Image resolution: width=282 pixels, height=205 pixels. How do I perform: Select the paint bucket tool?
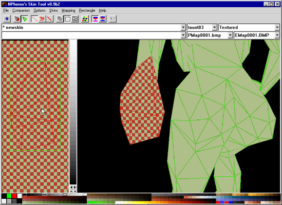17,19
